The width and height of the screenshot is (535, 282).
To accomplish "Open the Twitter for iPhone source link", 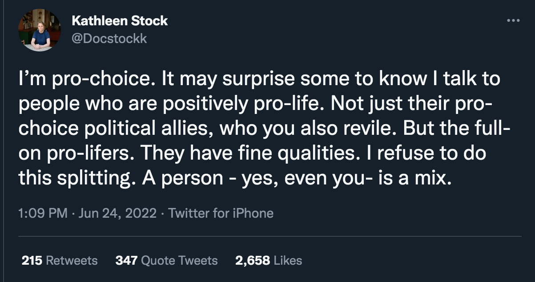I will pyautogui.click(x=221, y=213).
